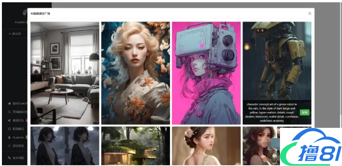Select the girl with flower hairpiece thumbnail
Viewport: 342px width, 166px height.
(x=206, y=146)
